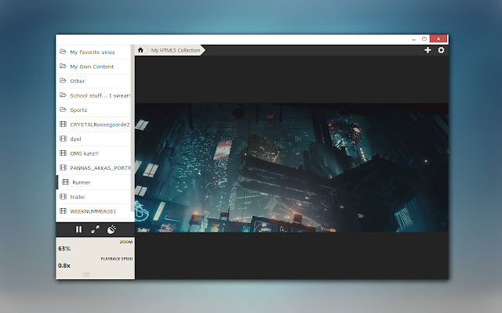Minimize the player window
The width and height of the screenshot is (502, 313).
click(x=413, y=39)
